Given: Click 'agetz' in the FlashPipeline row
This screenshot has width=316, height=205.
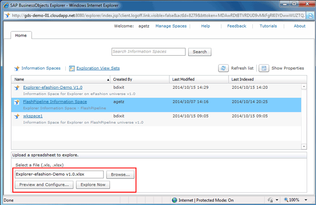Looking at the screenshot, I should (119, 102).
